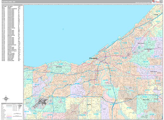Select the BEDFORD index row
Image resolution: width=164 pixels, height=120 pixels.
pyautogui.click(x=11, y=59)
